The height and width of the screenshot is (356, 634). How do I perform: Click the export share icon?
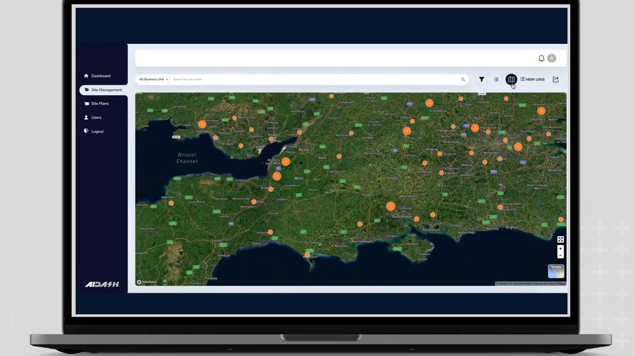coord(555,79)
